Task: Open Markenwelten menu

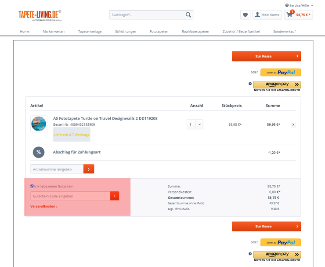Action: coord(54,32)
